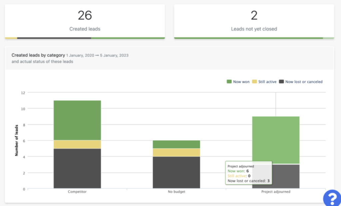Click the green won segment of Project adjourned bar
Image resolution: width=341 pixels, height=206 pixels.
point(276,140)
